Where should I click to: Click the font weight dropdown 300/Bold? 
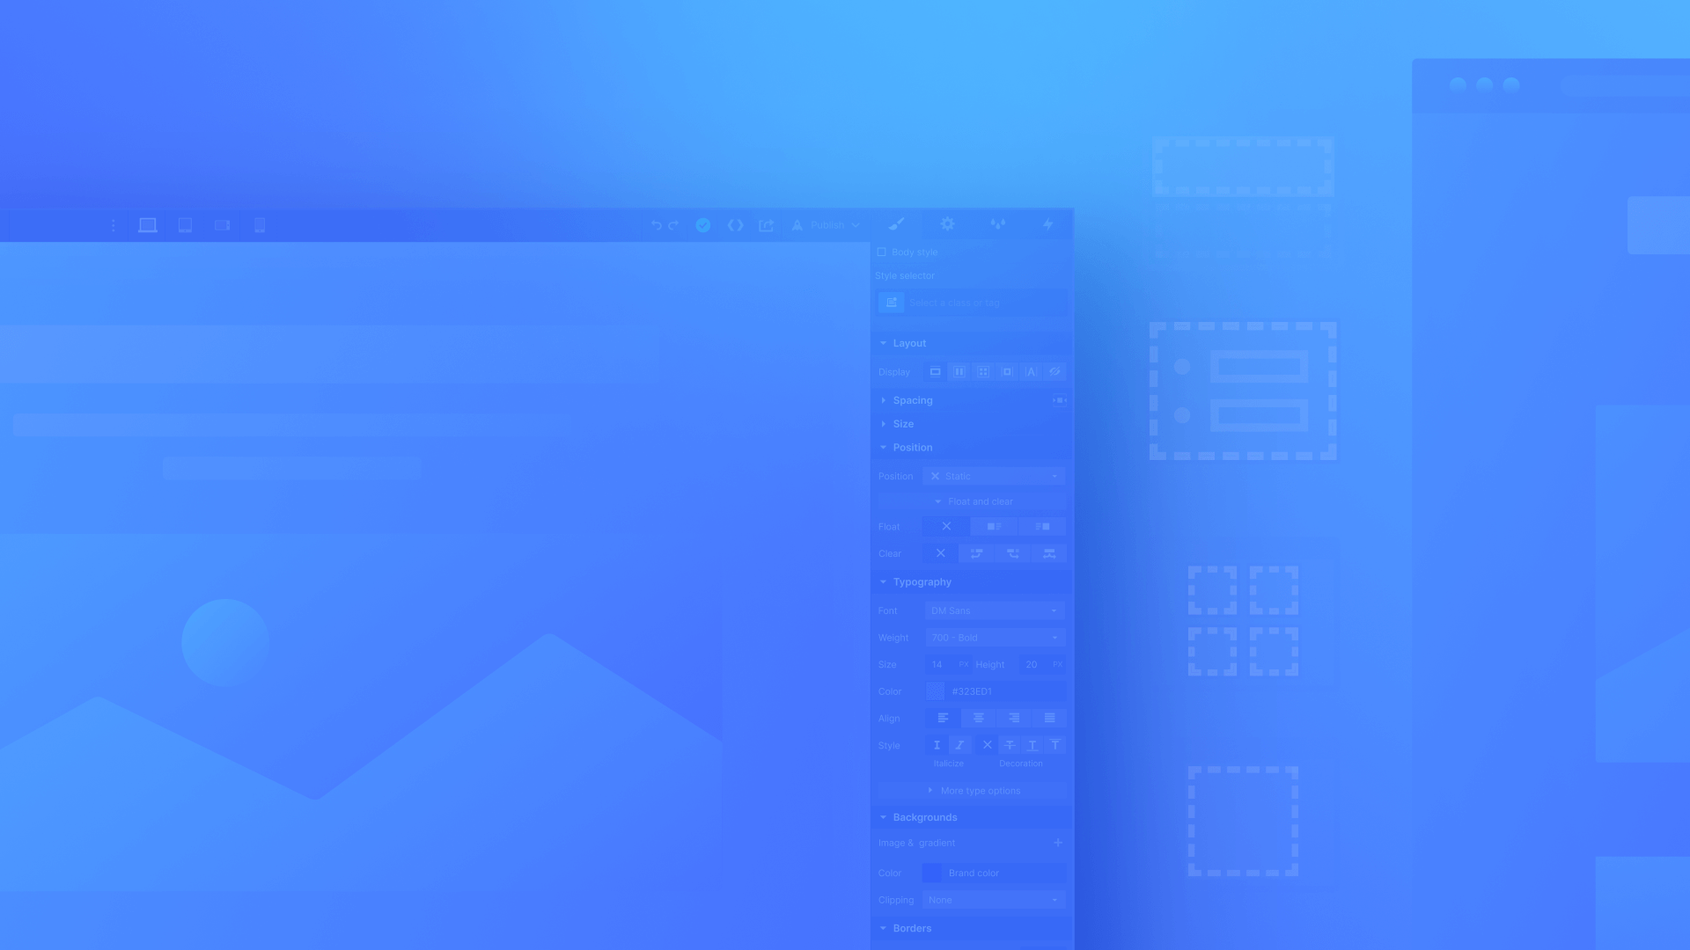[x=994, y=637]
